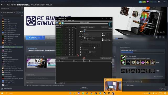Expand ИГРЫ И ПРОГРАММЫ filter dropdown
The image size is (168, 95).
(x=8, y=12)
